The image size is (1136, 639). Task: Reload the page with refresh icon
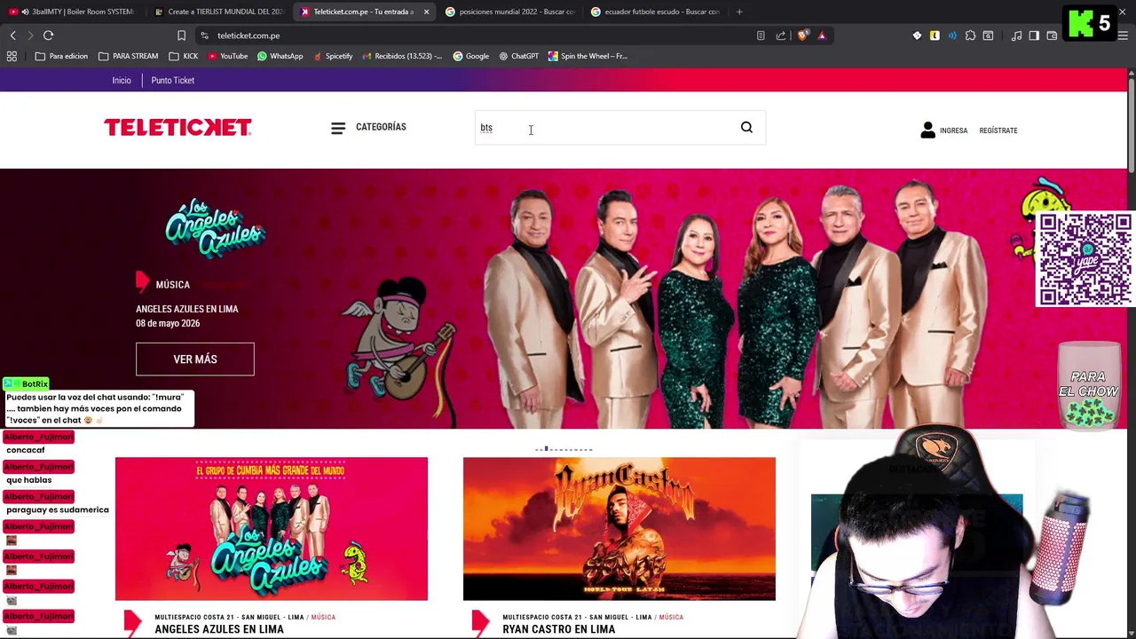pyautogui.click(x=48, y=35)
